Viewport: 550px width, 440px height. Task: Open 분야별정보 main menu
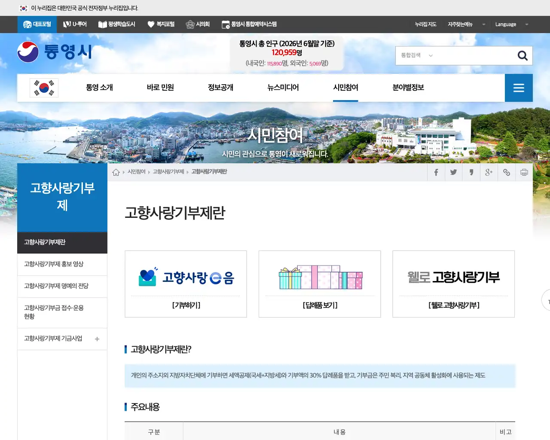(408, 88)
